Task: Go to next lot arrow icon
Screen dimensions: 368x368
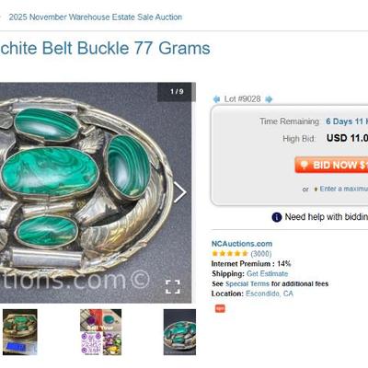Action: [x=269, y=99]
